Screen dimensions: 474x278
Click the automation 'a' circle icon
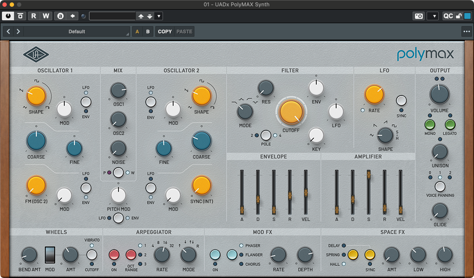[60, 16]
